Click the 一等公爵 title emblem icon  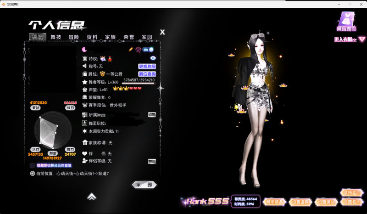click(103, 73)
